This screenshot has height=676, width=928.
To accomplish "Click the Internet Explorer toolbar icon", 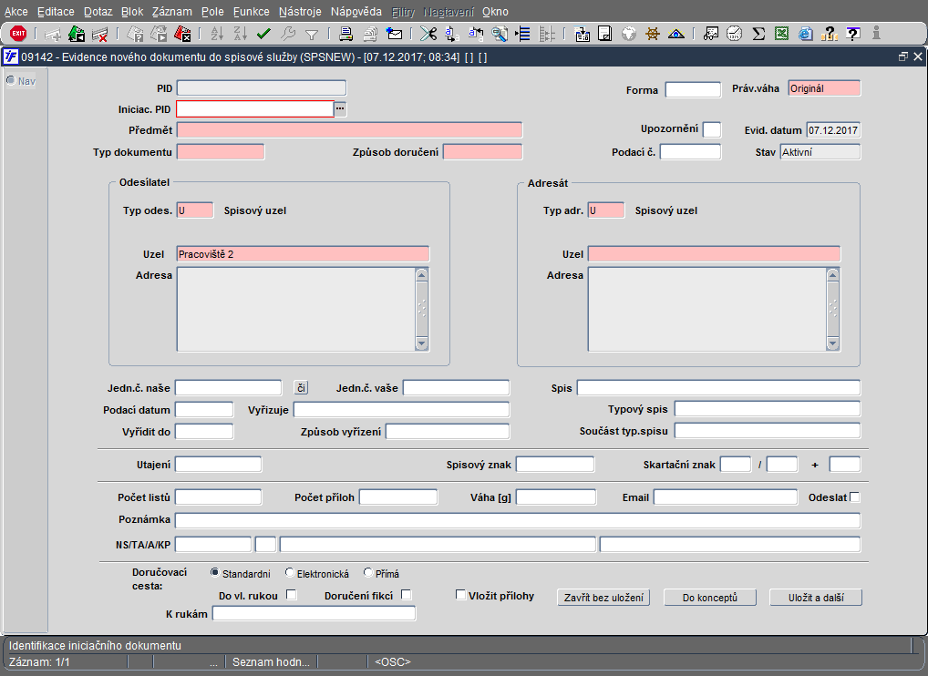I will pos(805,34).
